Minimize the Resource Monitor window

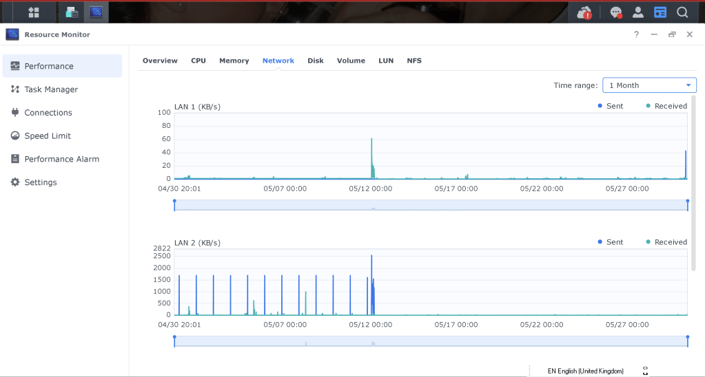point(654,34)
